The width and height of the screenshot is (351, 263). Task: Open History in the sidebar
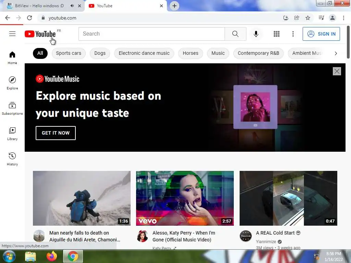(12, 159)
